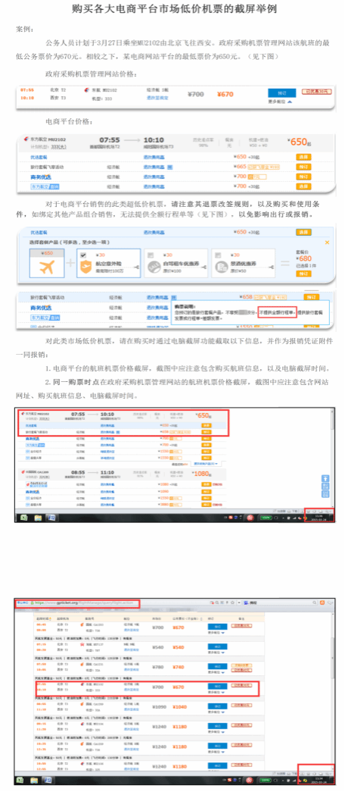Click the China Eastern logo beside MU2102

click(x=26, y=139)
